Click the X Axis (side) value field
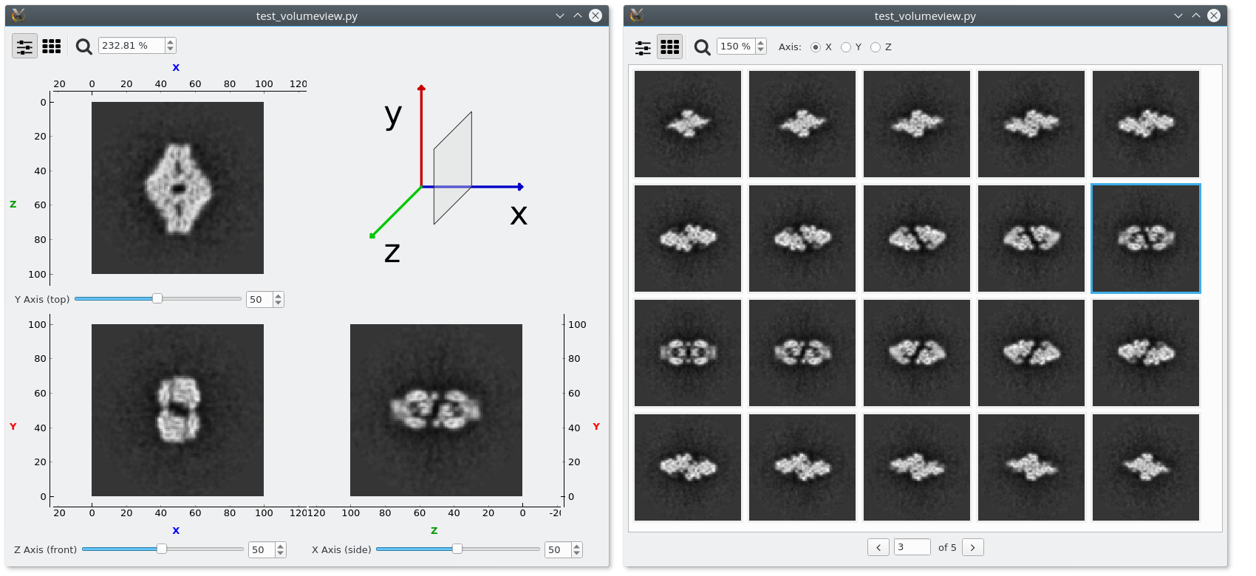1256x576 pixels. point(559,550)
